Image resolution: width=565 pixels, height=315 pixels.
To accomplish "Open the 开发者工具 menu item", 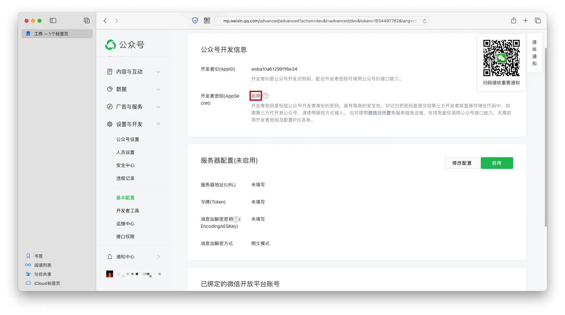I will coord(128,211).
